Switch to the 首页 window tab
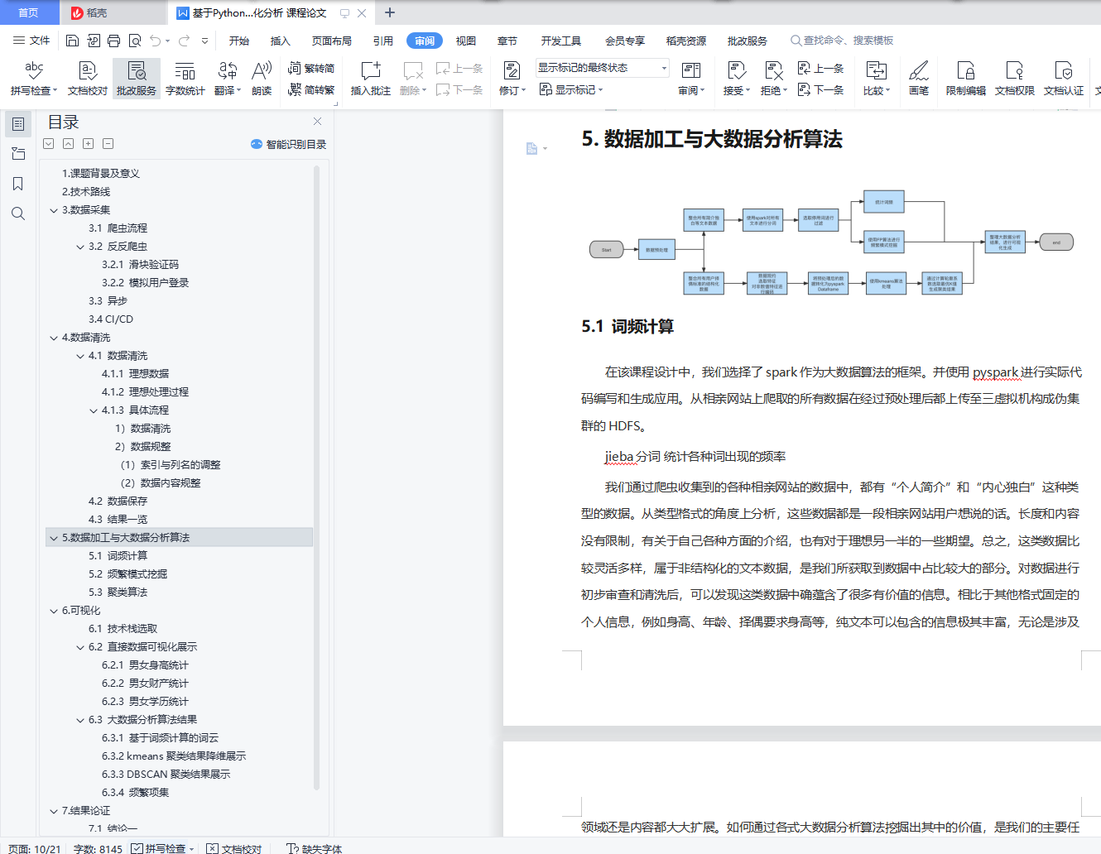The image size is (1101, 854). pos(29,12)
